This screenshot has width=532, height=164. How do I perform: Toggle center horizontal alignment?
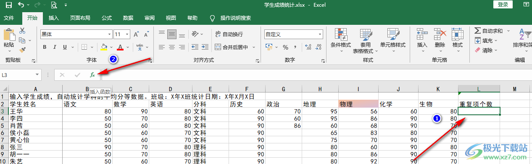pos(171,47)
